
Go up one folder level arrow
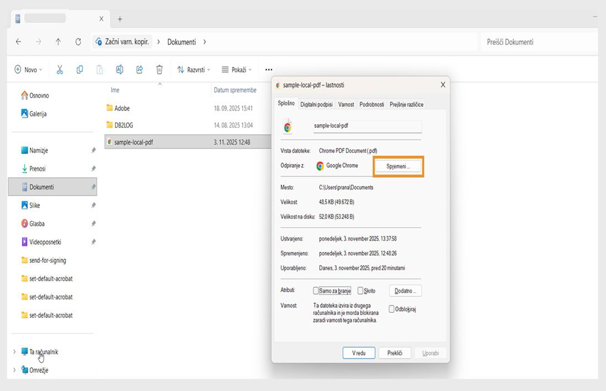coord(58,42)
